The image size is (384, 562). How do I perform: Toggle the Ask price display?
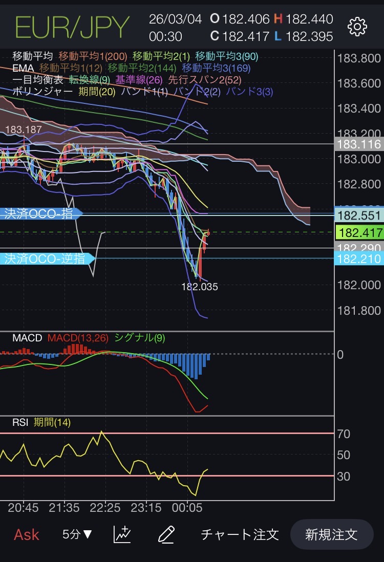point(27,535)
